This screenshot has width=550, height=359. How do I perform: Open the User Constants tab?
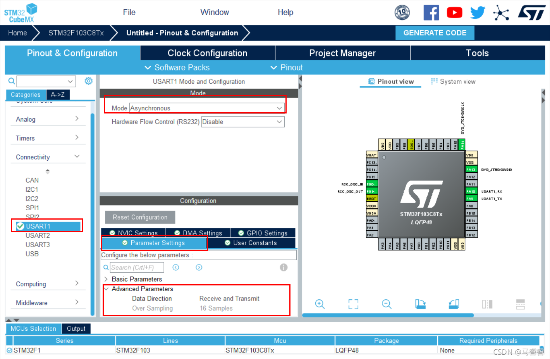pos(251,243)
